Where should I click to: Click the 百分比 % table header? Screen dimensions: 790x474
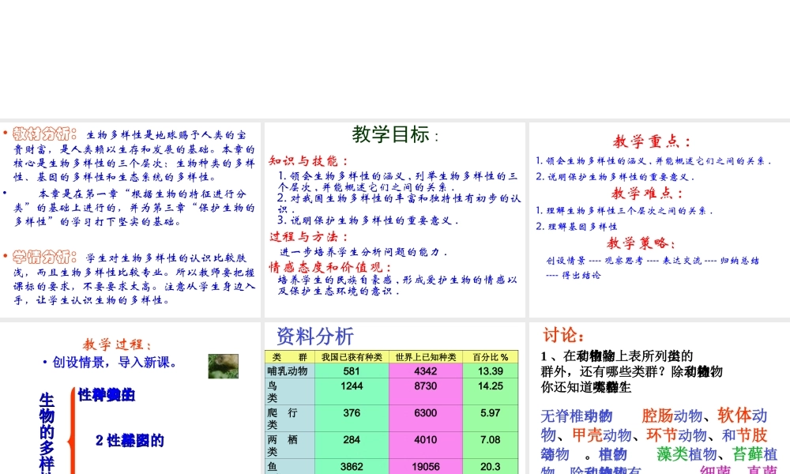point(491,356)
